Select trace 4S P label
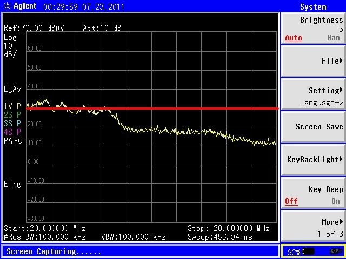Image resolution: width=346 pixels, height=259 pixels. (x=12, y=132)
